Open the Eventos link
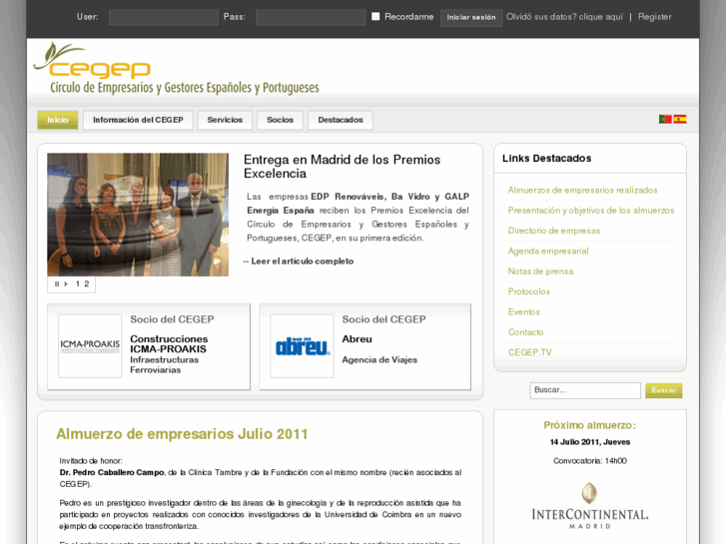This screenshot has width=726, height=544. tap(523, 312)
